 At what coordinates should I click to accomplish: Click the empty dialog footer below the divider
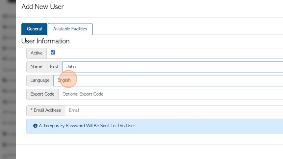pyautogui.click(x=149, y=152)
